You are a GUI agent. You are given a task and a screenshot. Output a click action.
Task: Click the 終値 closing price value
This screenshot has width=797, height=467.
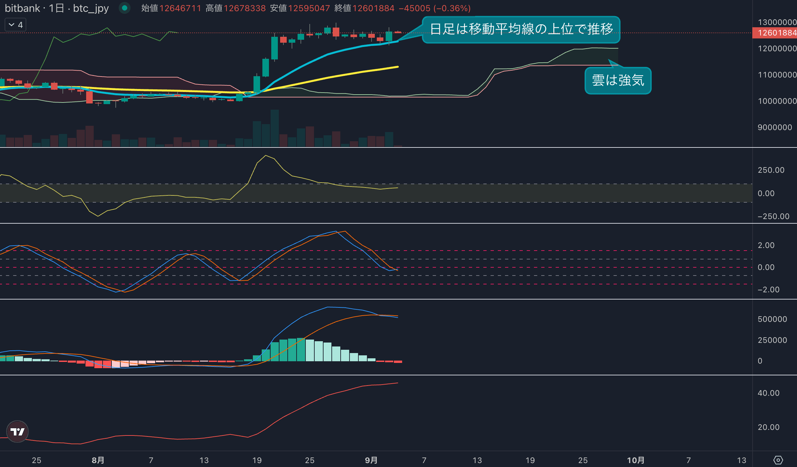pos(373,8)
